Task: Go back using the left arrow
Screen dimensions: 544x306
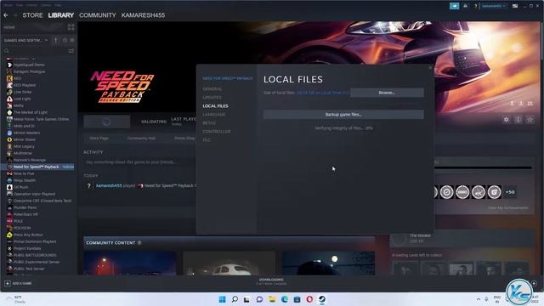Action: pyautogui.click(x=6, y=15)
